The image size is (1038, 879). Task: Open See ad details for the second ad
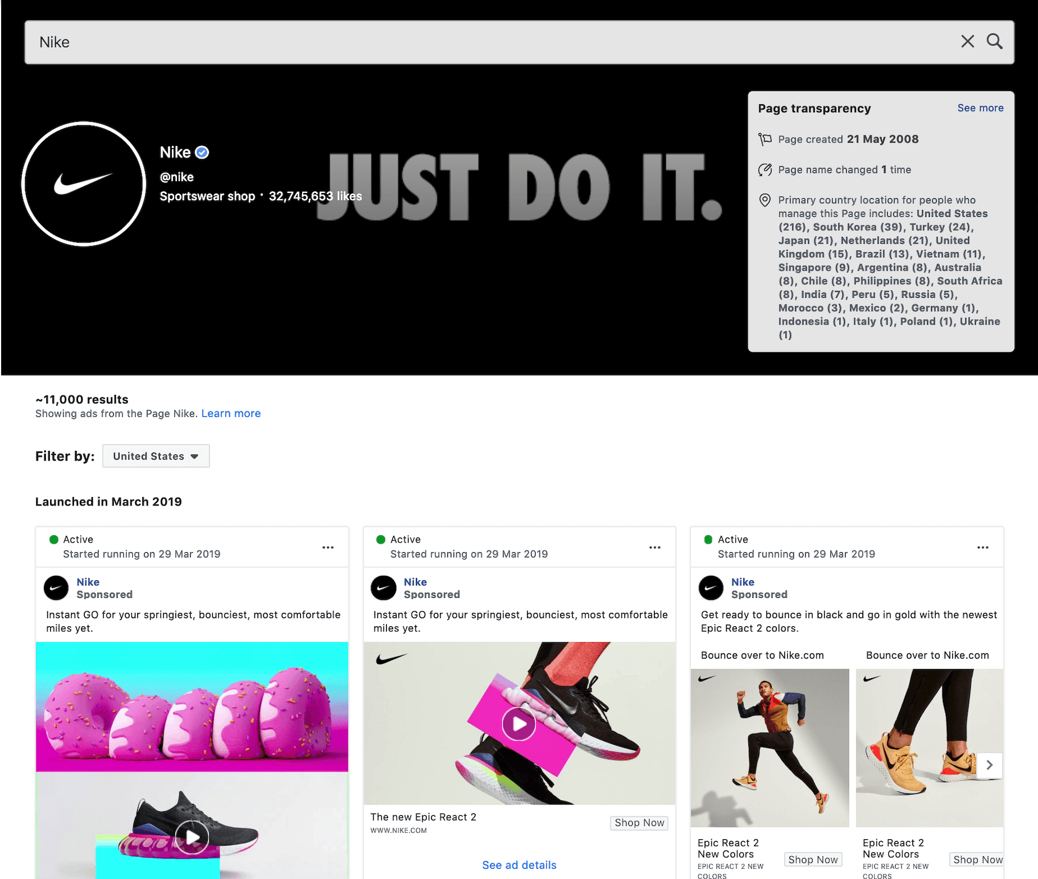[519, 865]
